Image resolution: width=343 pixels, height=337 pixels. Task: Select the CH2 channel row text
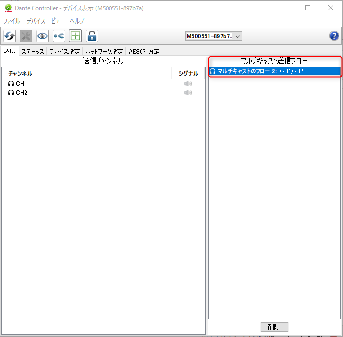click(x=21, y=93)
